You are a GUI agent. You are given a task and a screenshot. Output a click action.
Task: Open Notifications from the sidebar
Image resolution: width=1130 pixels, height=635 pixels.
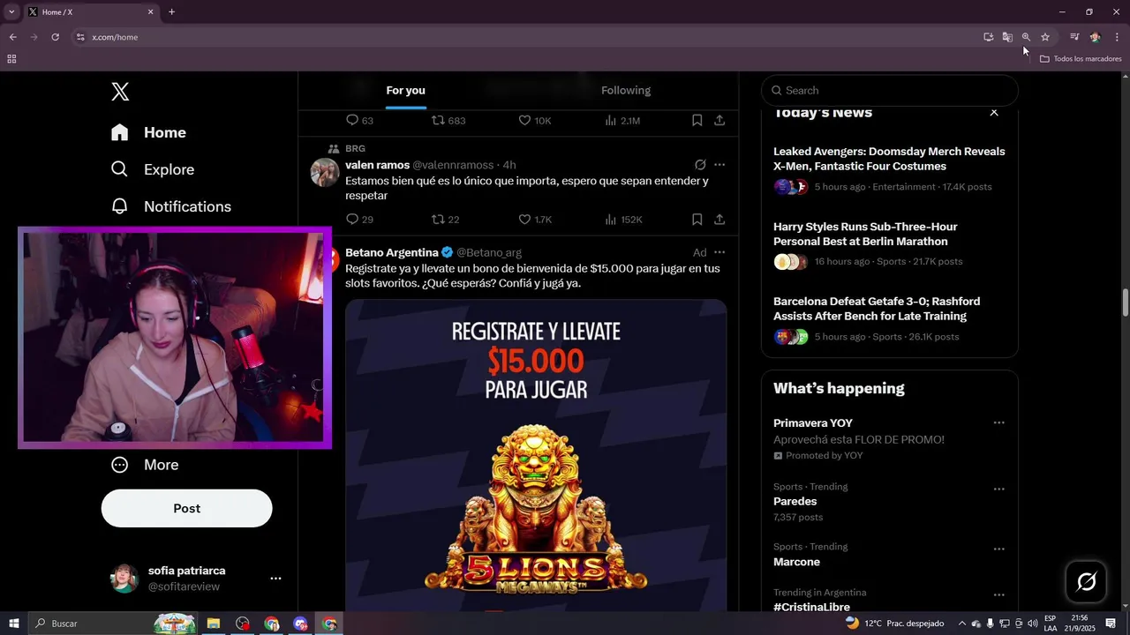170,206
